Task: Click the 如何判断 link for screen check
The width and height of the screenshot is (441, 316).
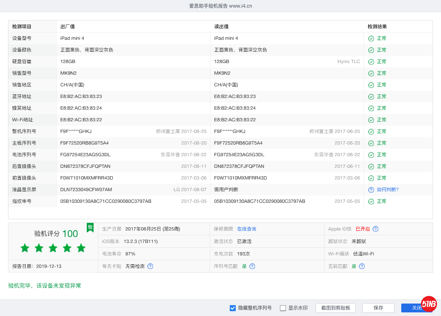Action: (387, 190)
